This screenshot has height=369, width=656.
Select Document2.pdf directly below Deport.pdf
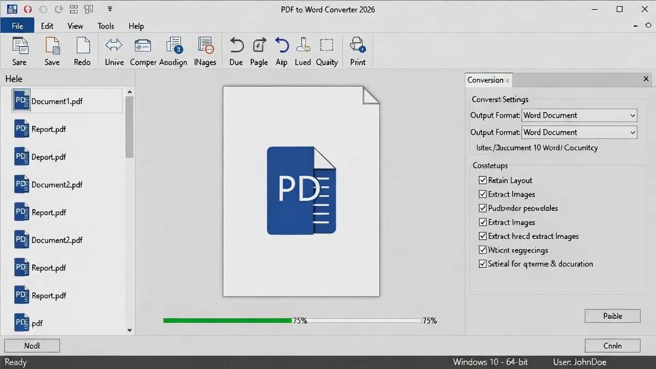[x=67, y=184]
